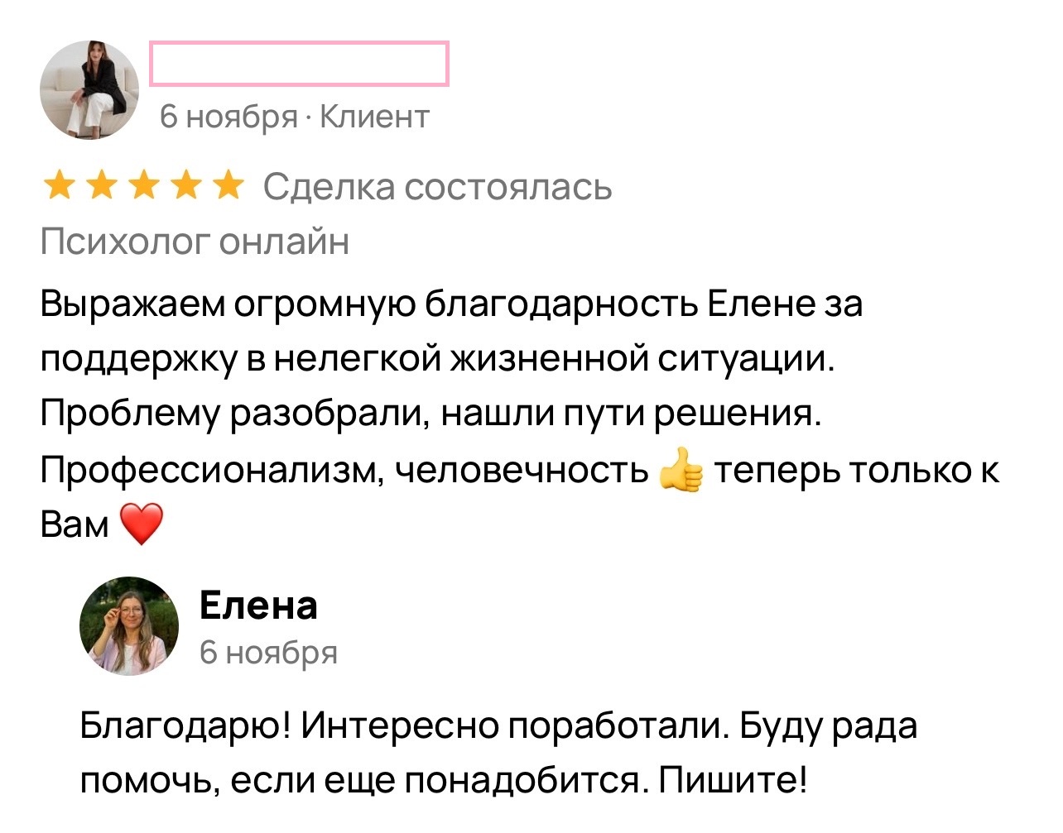The width and height of the screenshot is (1063, 833).
Task: Click the '6 ноября' date under Елена
Action: tap(268, 653)
